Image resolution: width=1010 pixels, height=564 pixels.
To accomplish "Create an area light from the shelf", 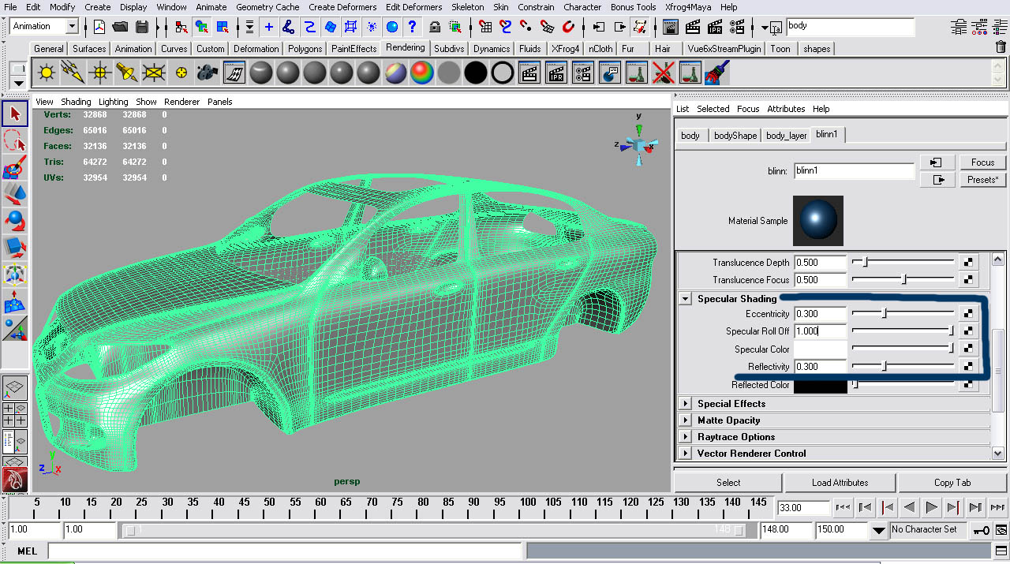I will tap(154, 73).
